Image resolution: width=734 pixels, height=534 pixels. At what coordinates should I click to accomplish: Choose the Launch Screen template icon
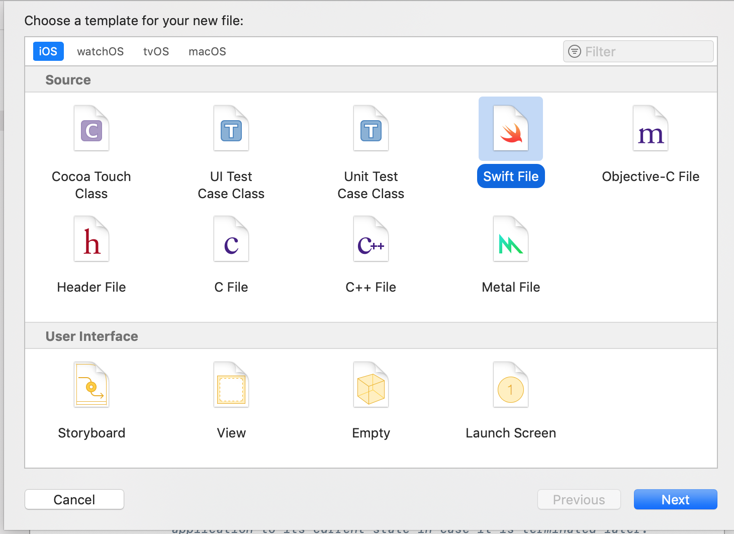(511, 385)
